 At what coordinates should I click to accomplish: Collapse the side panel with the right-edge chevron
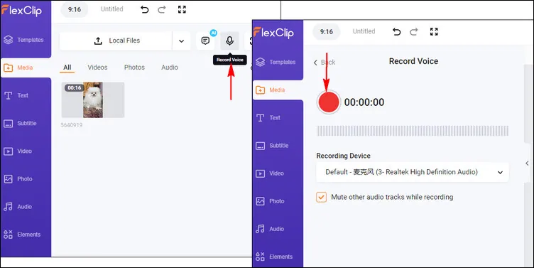coord(527,164)
